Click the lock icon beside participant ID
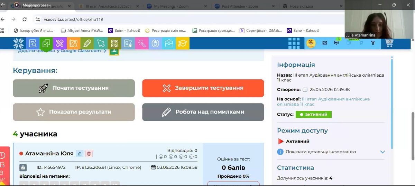Image resolution: width=415 pixels, height=186 pixels. pyautogui.click(x=23, y=167)
